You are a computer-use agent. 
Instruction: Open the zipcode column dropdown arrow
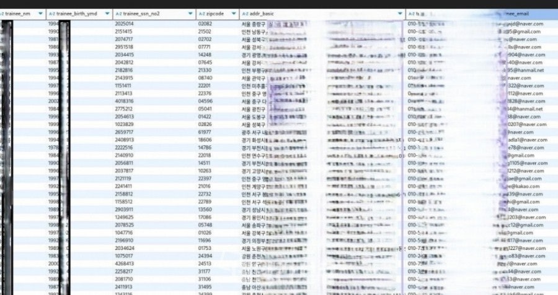coord(234,14)
